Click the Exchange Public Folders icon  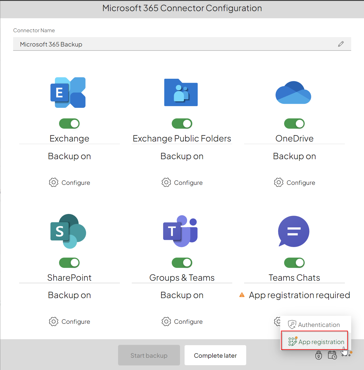click(x=181, y=92)
